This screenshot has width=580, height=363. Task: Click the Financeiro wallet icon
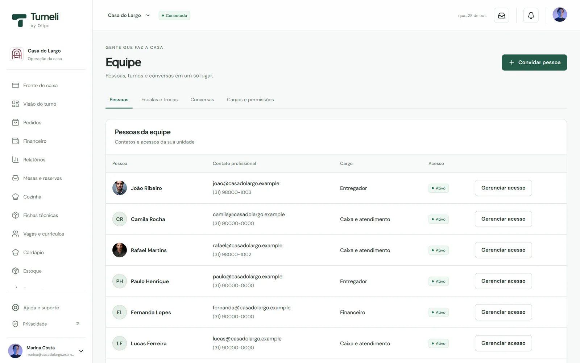click(16, 141)
